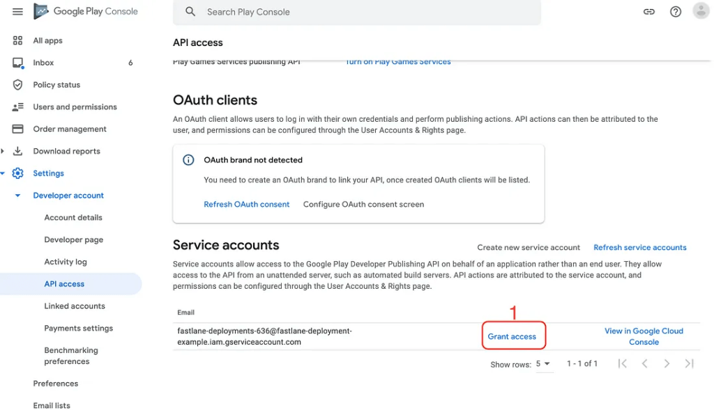Go to next page of service accounts

pyautogui.click(x=667, y=363)
